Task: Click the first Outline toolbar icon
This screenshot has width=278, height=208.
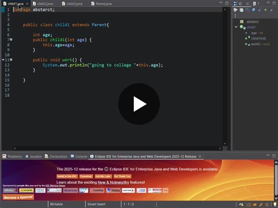Action: (235, 10)
